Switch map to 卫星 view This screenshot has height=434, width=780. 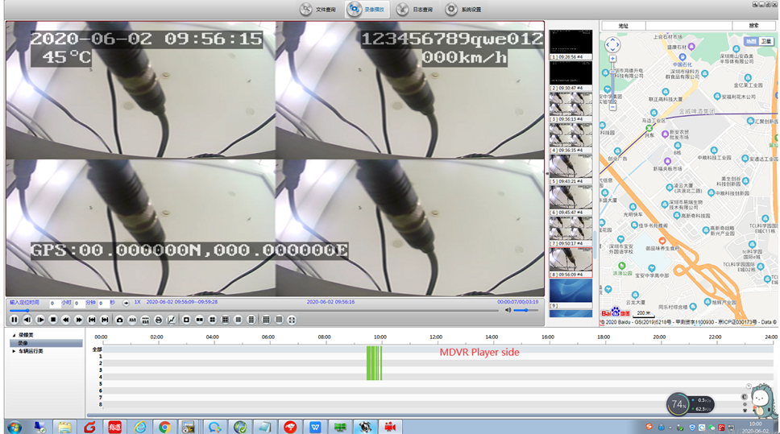click(x=765, y=41)
